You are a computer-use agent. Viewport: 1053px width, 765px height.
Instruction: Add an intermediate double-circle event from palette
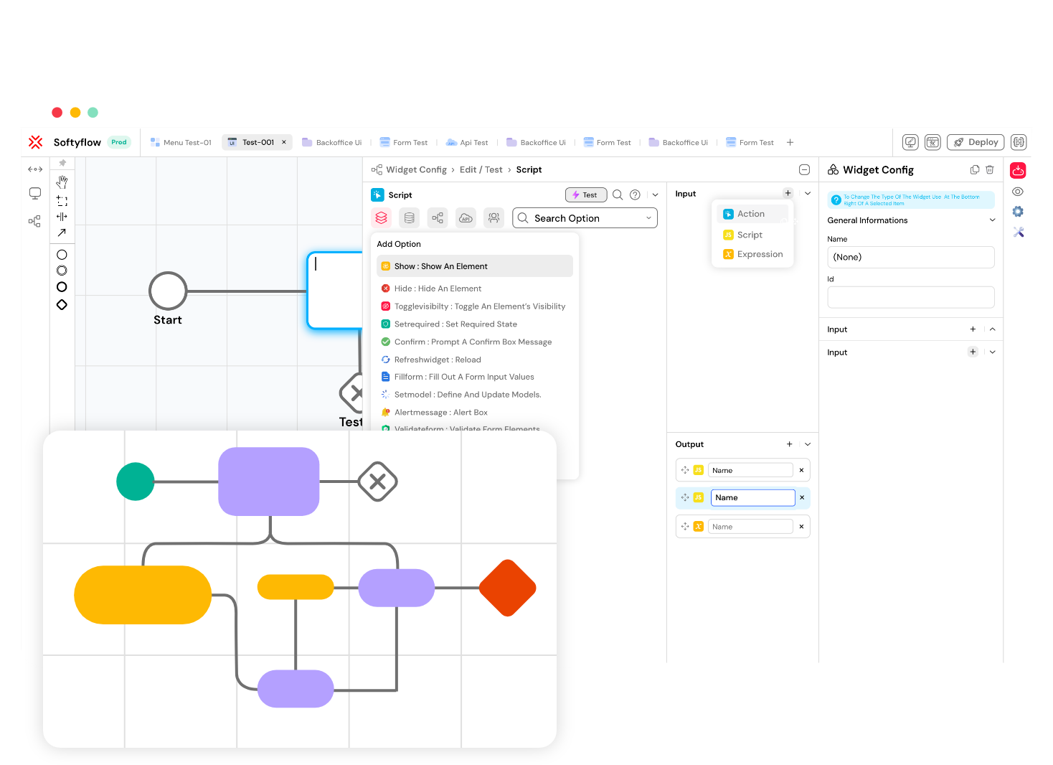62,271
